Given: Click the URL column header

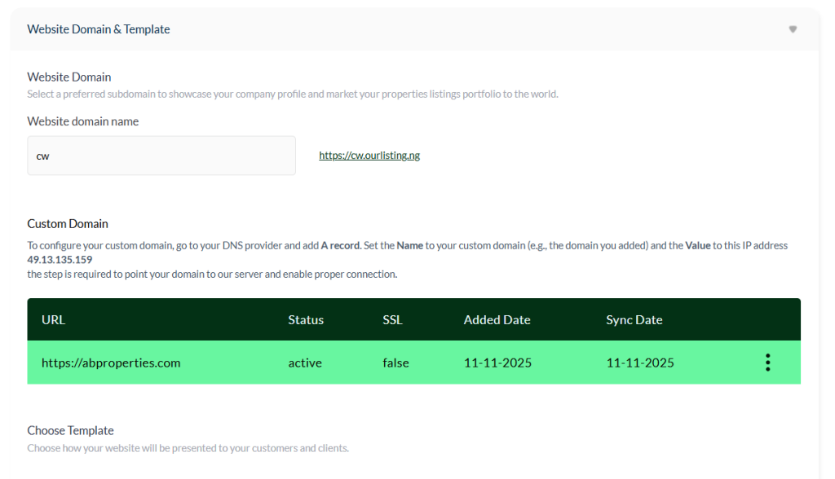Looking at the screenshot, I should [53, 319].
